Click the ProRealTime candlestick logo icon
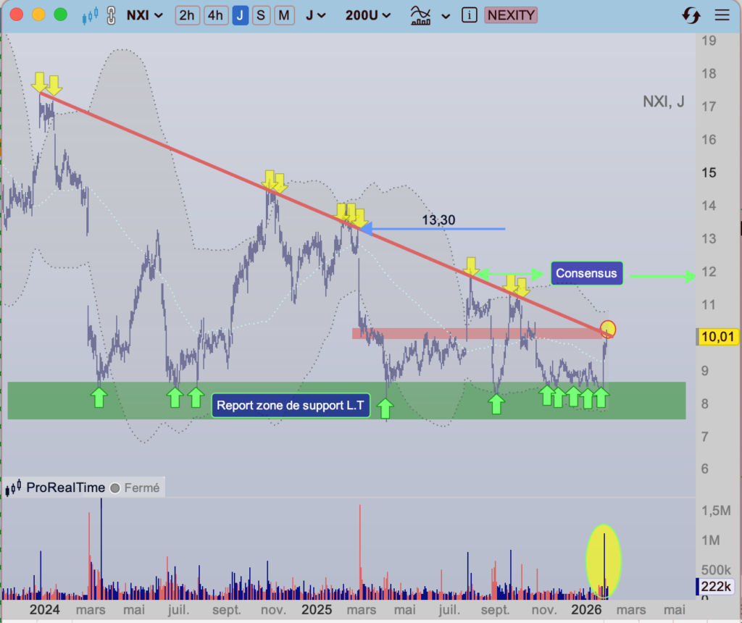 [13, 488]
